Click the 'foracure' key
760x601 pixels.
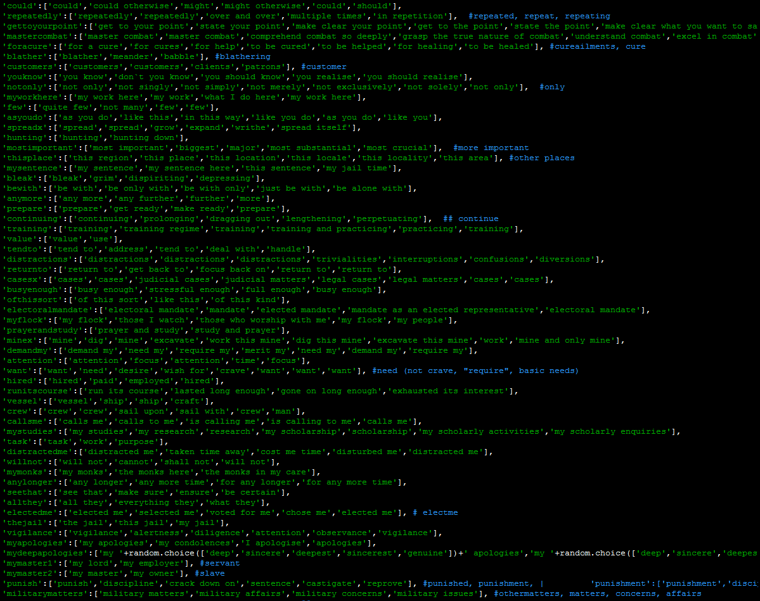(x=27, y=46)
